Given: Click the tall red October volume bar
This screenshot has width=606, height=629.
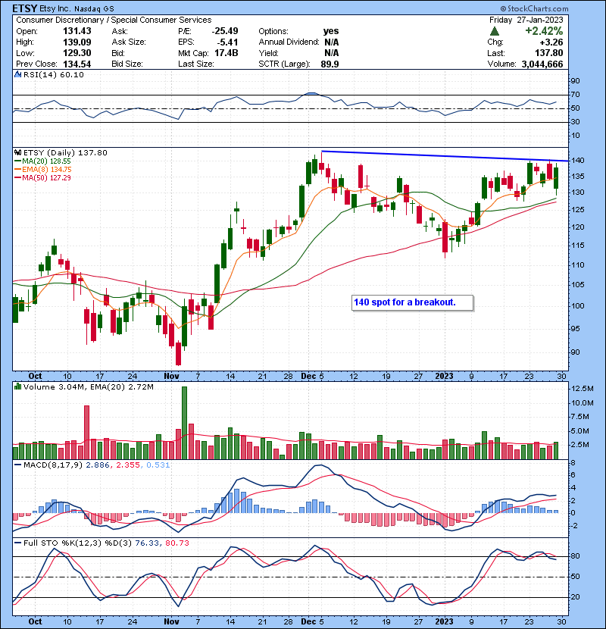Looking at the screenshot, I should [x=86, y=432].
